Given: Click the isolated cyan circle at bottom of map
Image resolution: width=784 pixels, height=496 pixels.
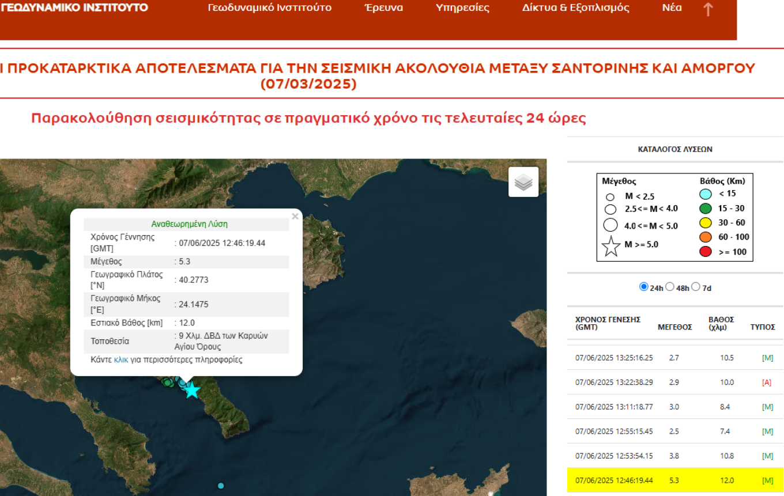Looking at the screenshot, I should pos(220,486).
